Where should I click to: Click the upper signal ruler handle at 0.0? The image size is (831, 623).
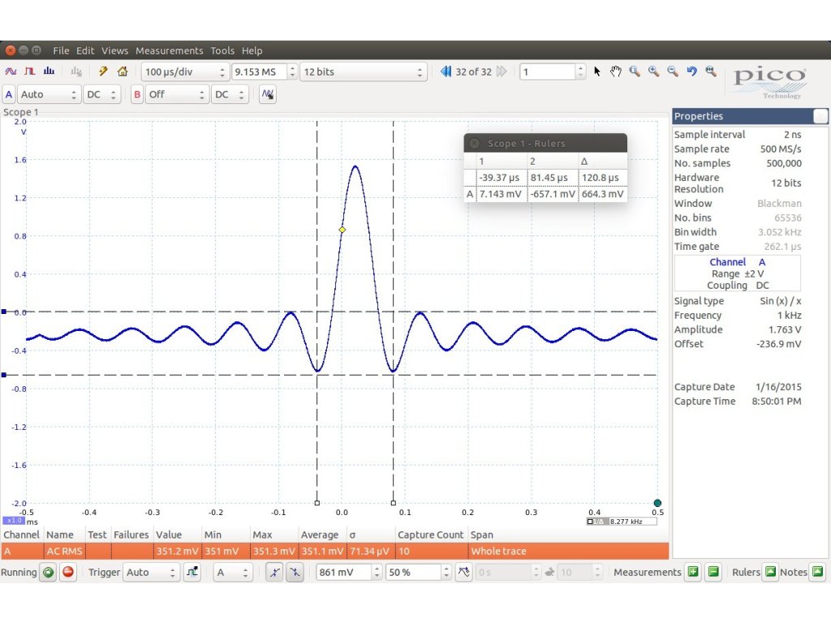point(4,312)
